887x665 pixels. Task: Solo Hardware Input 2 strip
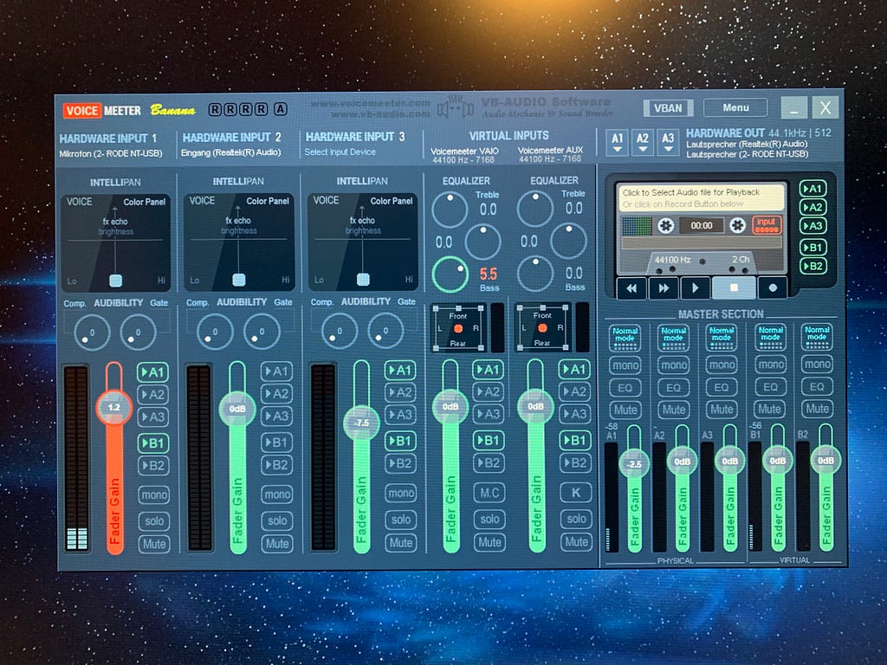[x=277, y=520]
